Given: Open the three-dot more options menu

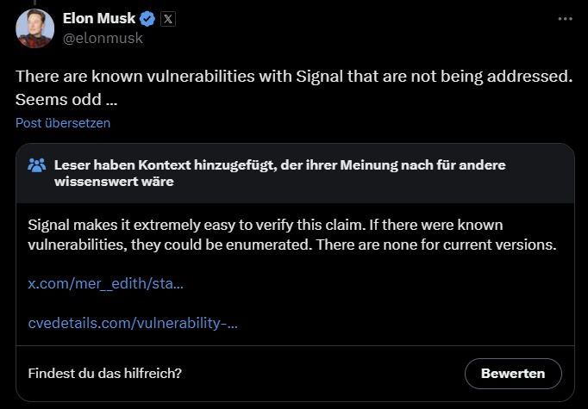Looking at the screenshot, I should tap(565, 19).
